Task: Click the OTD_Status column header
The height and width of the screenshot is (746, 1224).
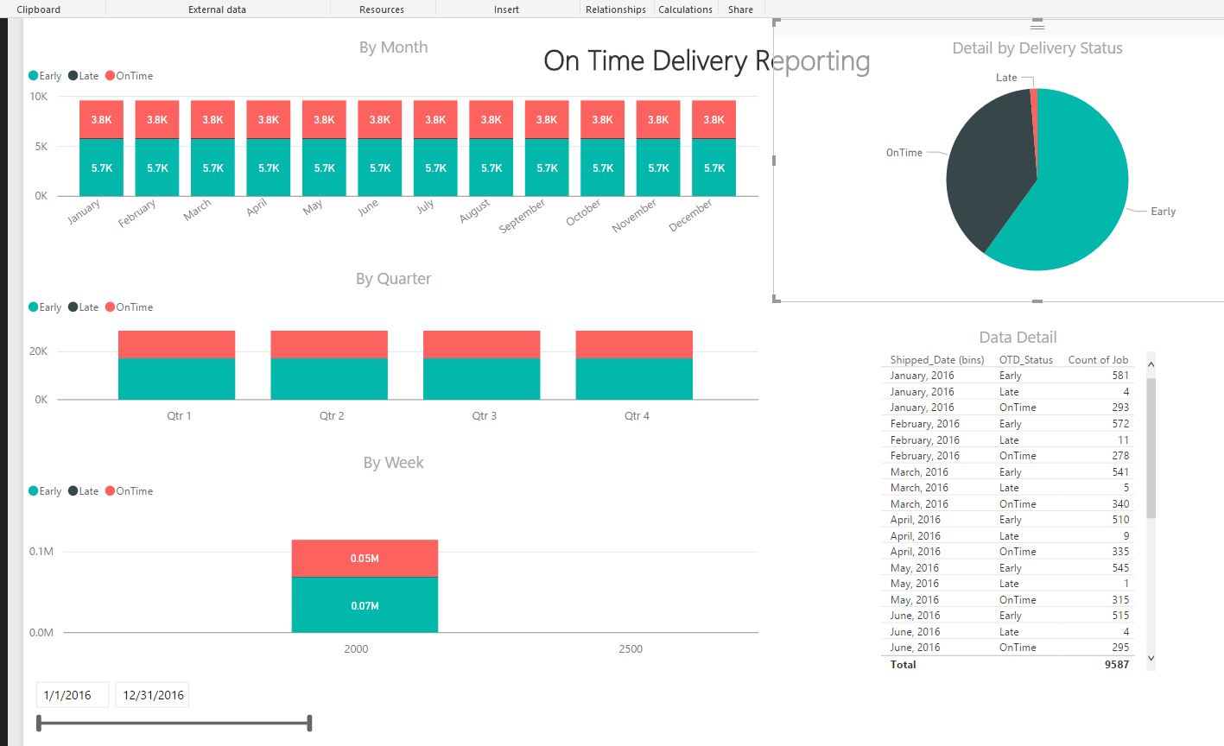Action: [1026, 360]
